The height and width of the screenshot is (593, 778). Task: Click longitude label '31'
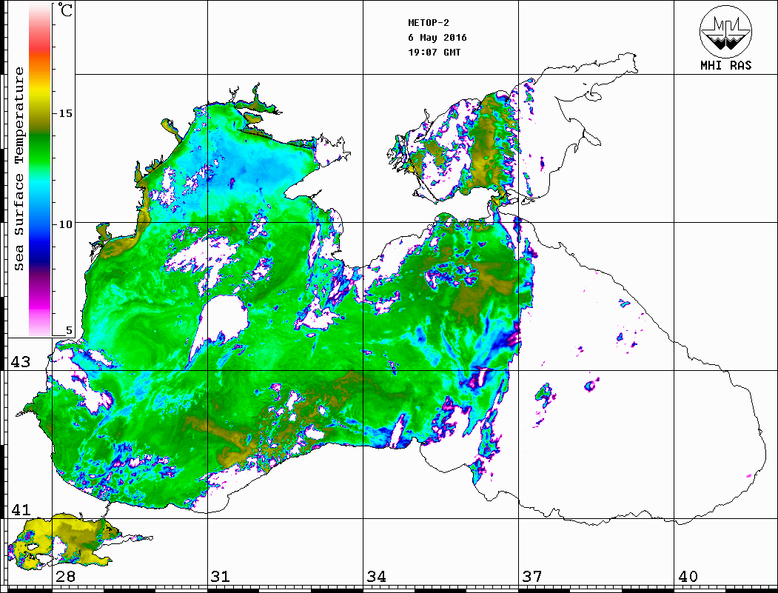[221, 577]
